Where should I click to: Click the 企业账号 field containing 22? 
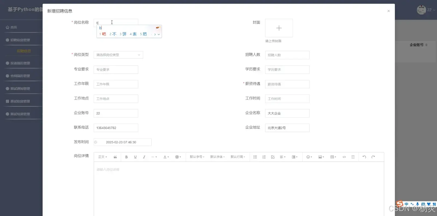pos(116,113)
